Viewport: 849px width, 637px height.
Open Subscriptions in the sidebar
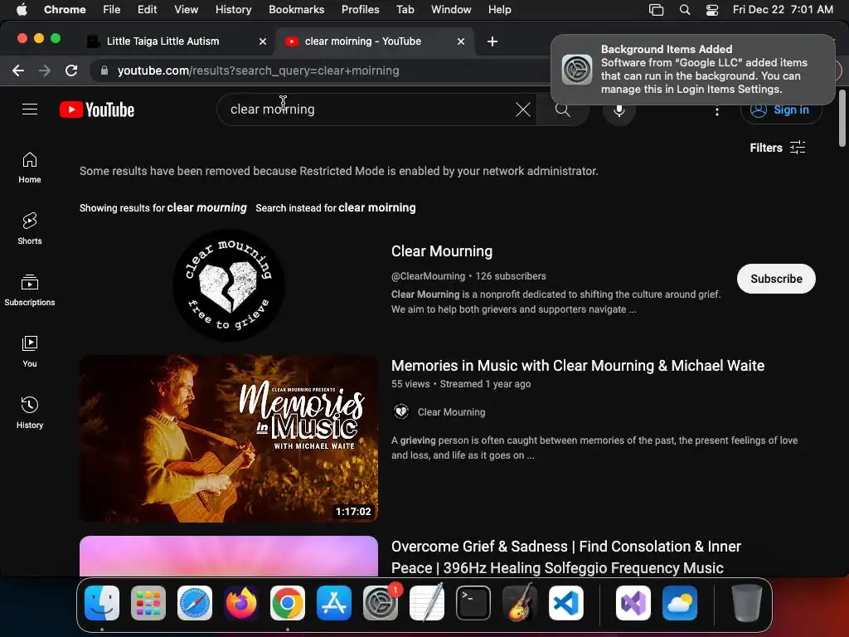click(x=30, y=289)
